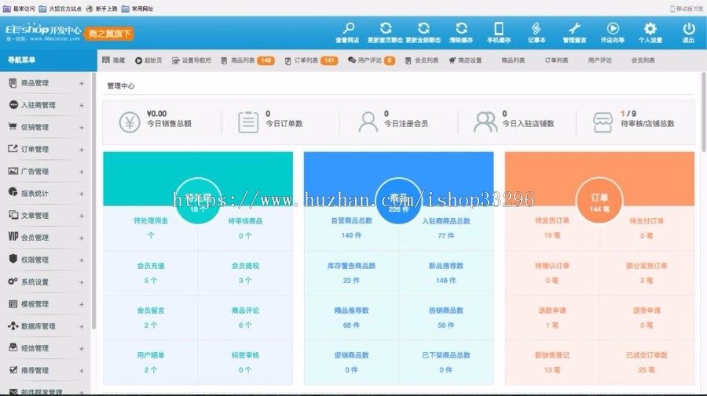Screen dimensions: 707x396
Task: Open 新品推荐数 148件 entry
Action: 446,273
